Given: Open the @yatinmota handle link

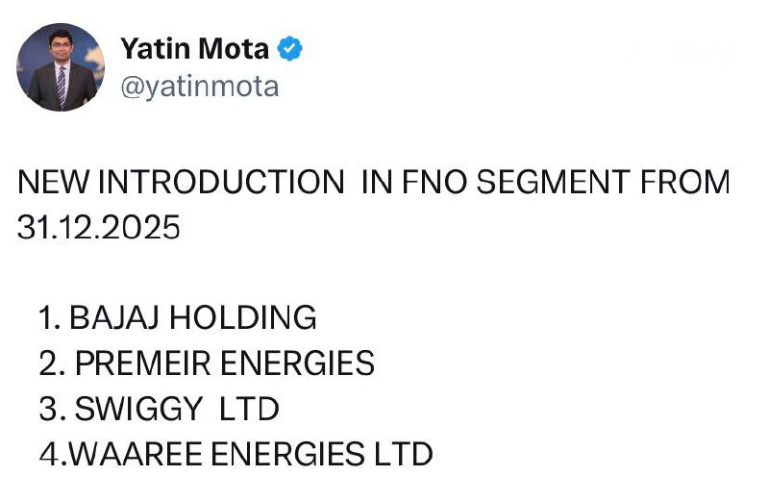Looking at the screenshot, I should pyautogui.click(x=199, y=88).
